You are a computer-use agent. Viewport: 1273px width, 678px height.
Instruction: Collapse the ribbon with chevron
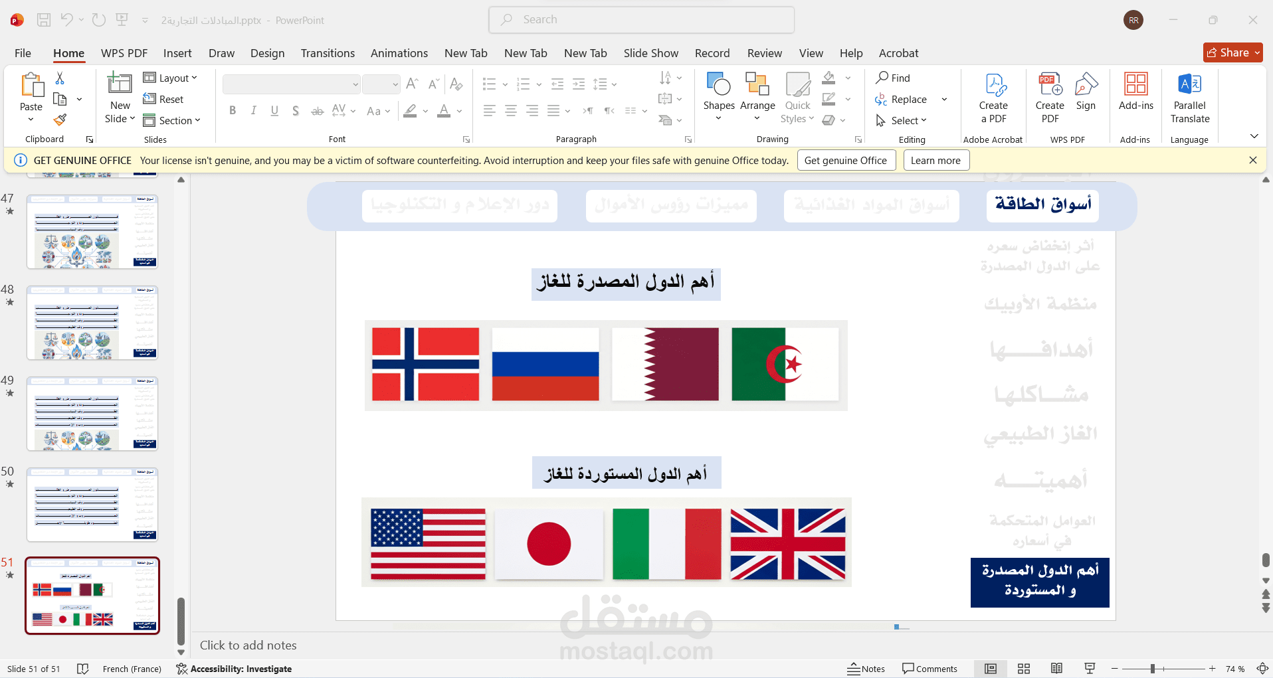pyautogui.click(x=1254, y=136)
